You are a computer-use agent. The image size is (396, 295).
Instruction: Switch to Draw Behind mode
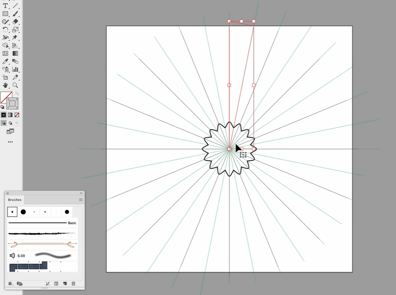pos(10,123)
